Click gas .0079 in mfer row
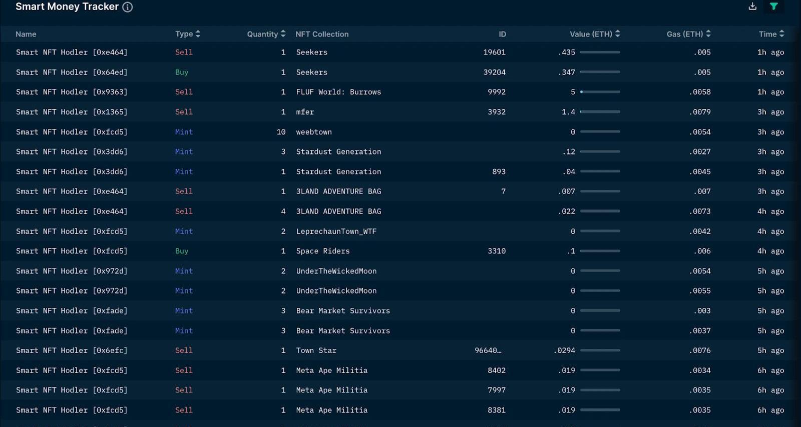801x427 pixels. point(700,112)
